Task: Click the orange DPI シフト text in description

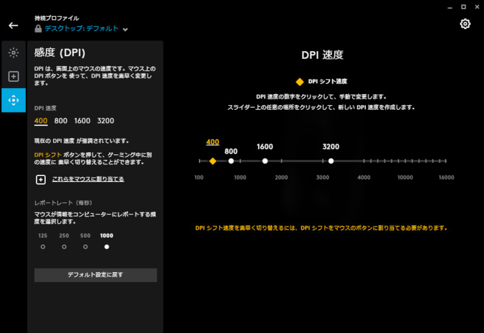Action: 48,155
